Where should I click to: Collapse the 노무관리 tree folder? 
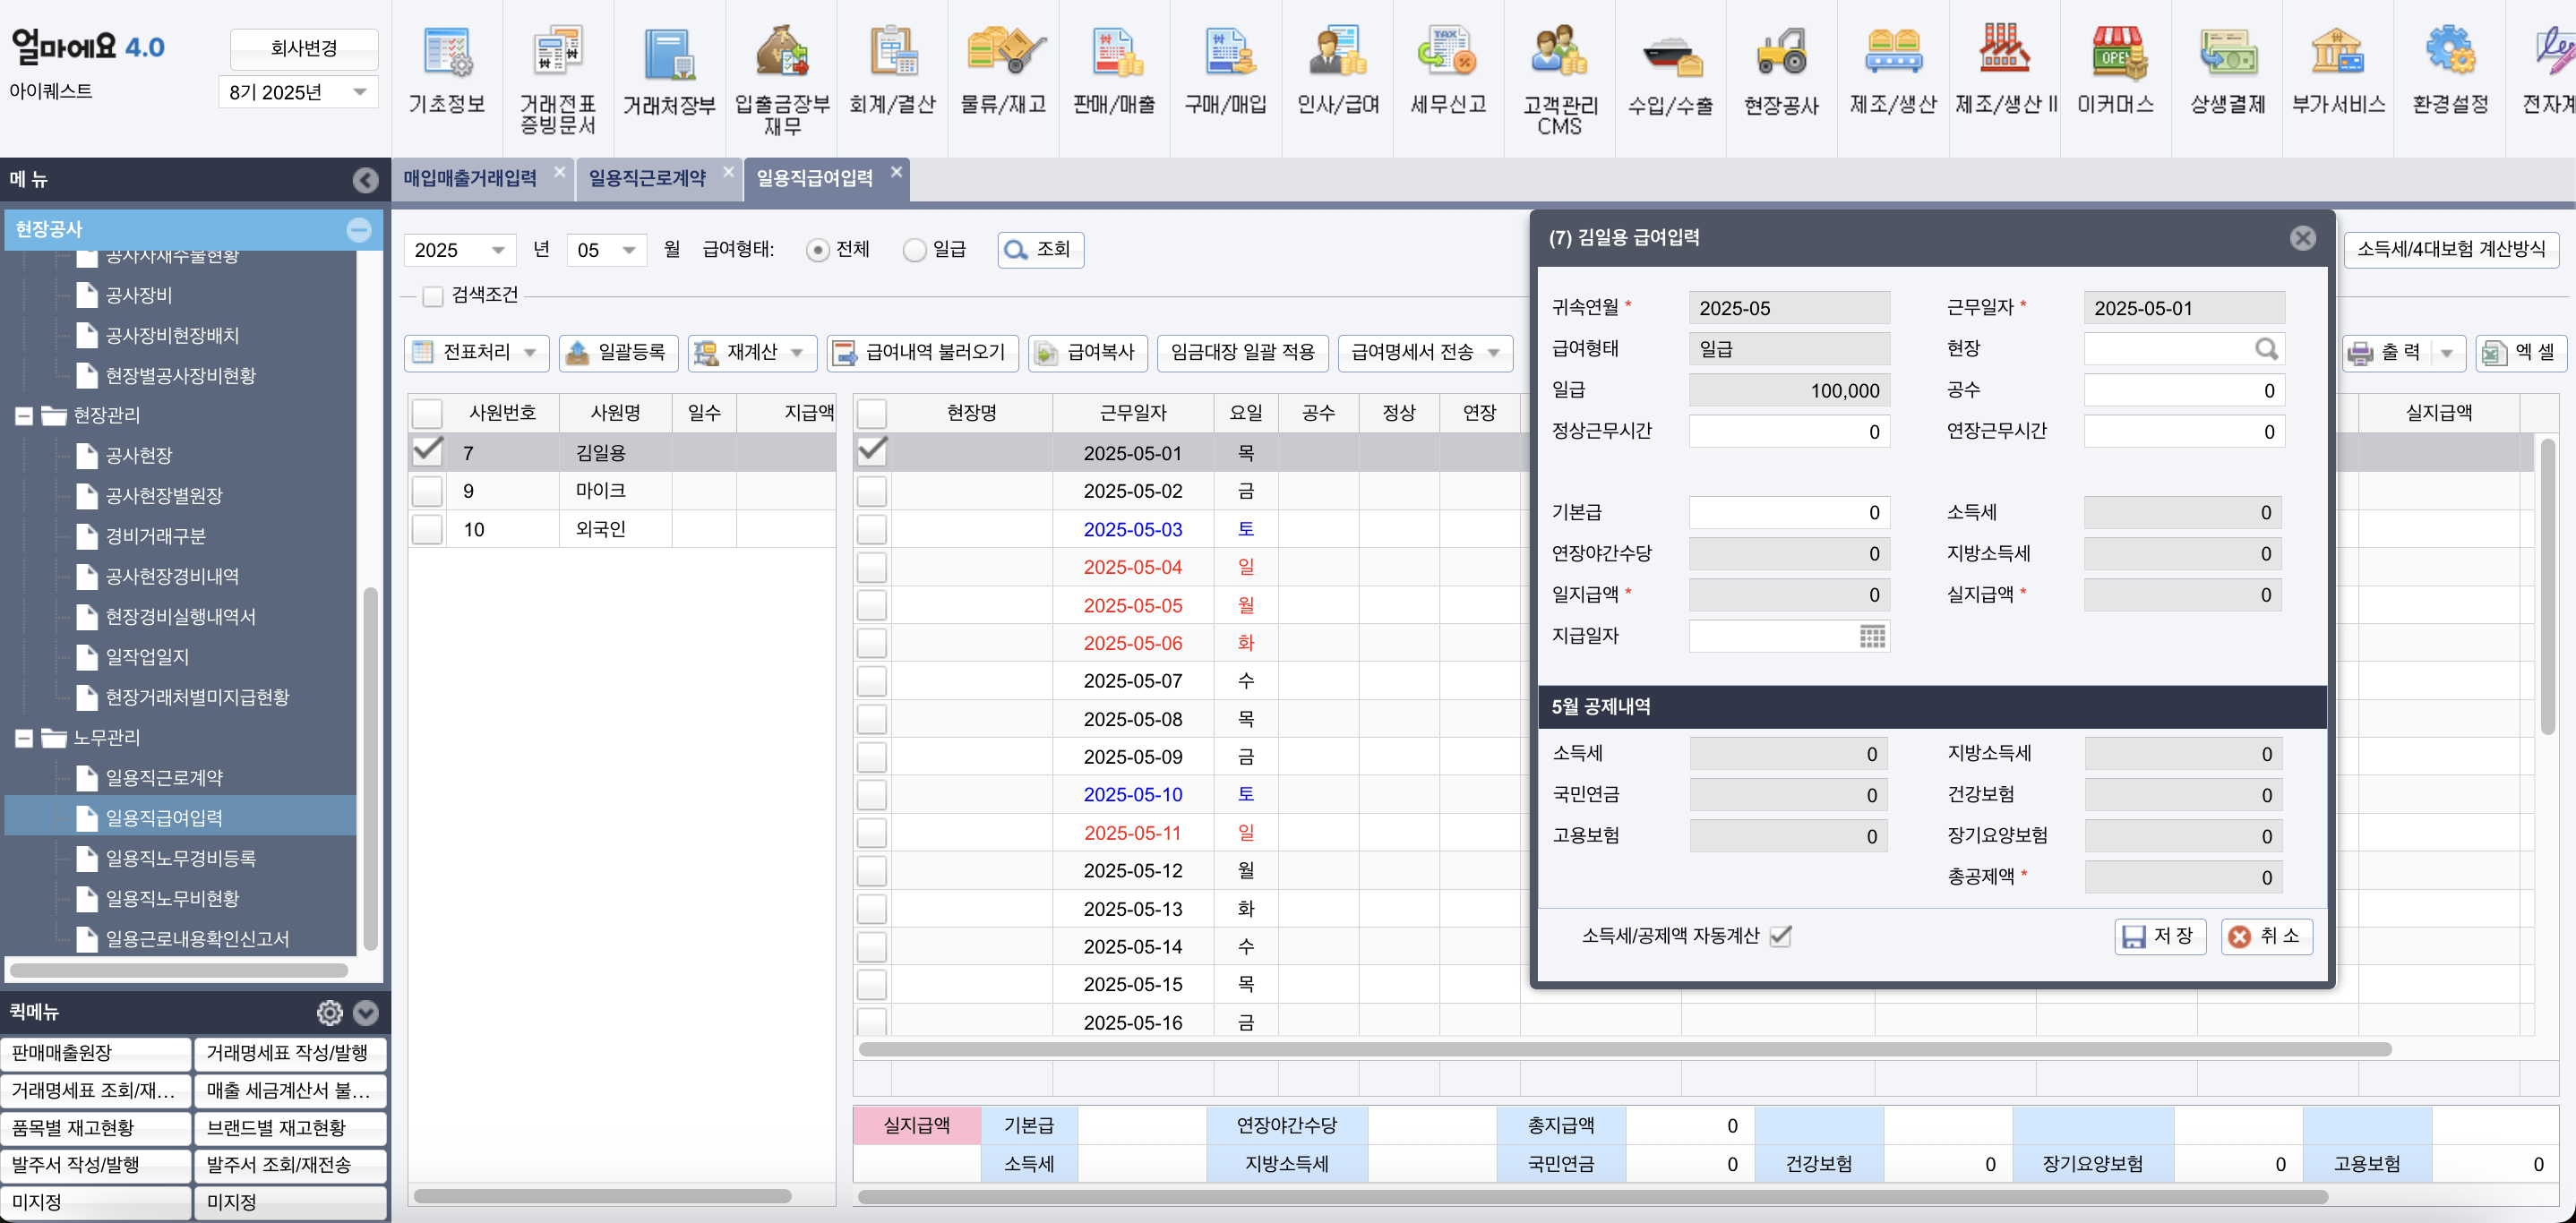coord(24,739)
